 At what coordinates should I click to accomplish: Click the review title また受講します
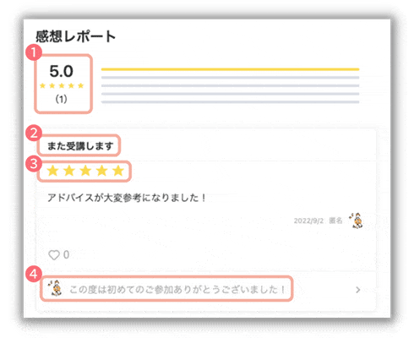pos(80,146)
